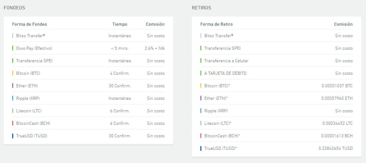366x163 pixels.
Task: Click the Forma de Fondeo column header
Action: point(29,24)
